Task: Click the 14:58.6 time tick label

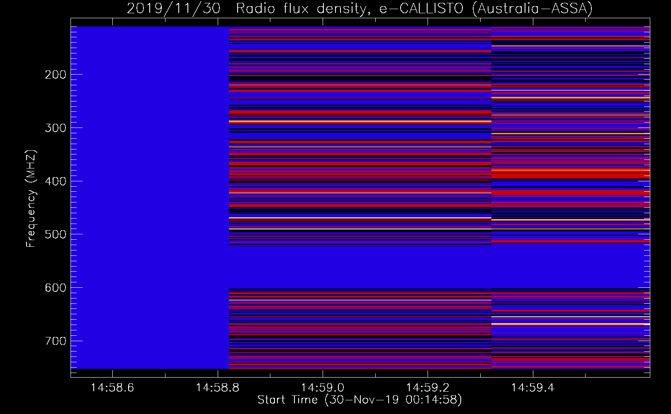Action: tap(112, 388)
